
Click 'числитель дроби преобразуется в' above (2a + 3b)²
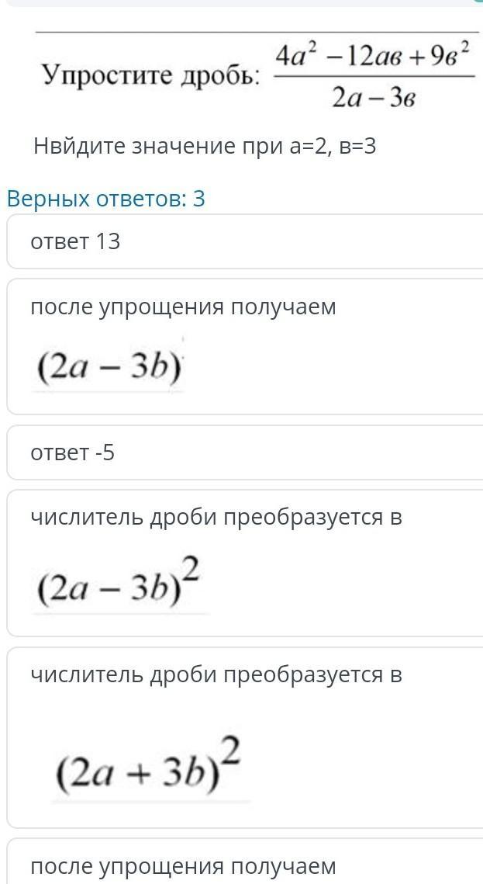(216, 674)
